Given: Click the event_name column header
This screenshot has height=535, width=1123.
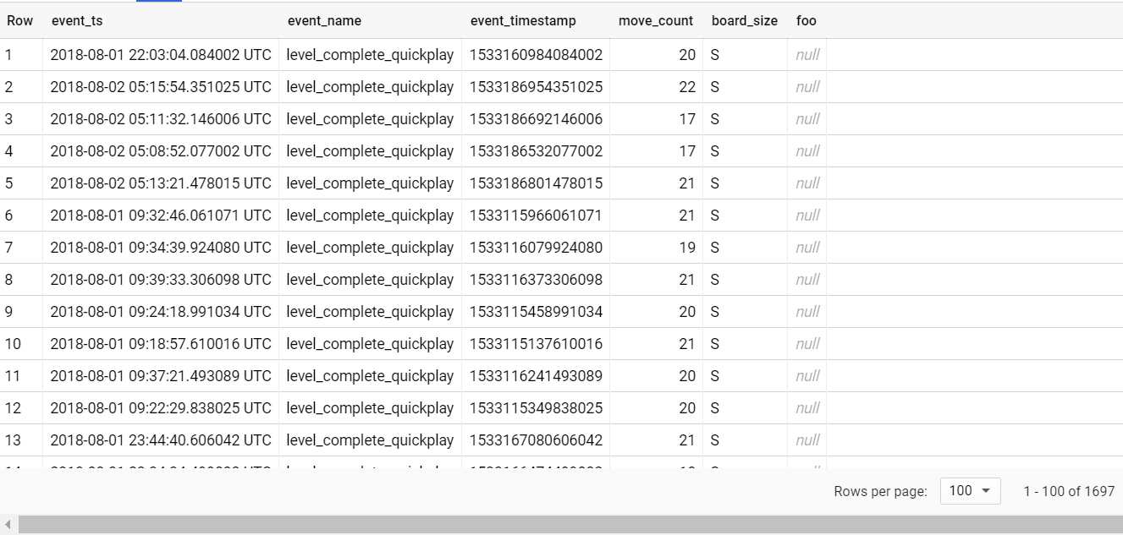Looking at the screenshot, I should [324, 21].
